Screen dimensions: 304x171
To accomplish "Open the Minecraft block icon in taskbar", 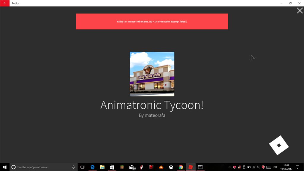I will 122,167.
